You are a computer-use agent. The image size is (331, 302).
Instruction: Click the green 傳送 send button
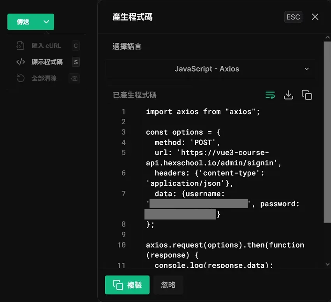23,22
